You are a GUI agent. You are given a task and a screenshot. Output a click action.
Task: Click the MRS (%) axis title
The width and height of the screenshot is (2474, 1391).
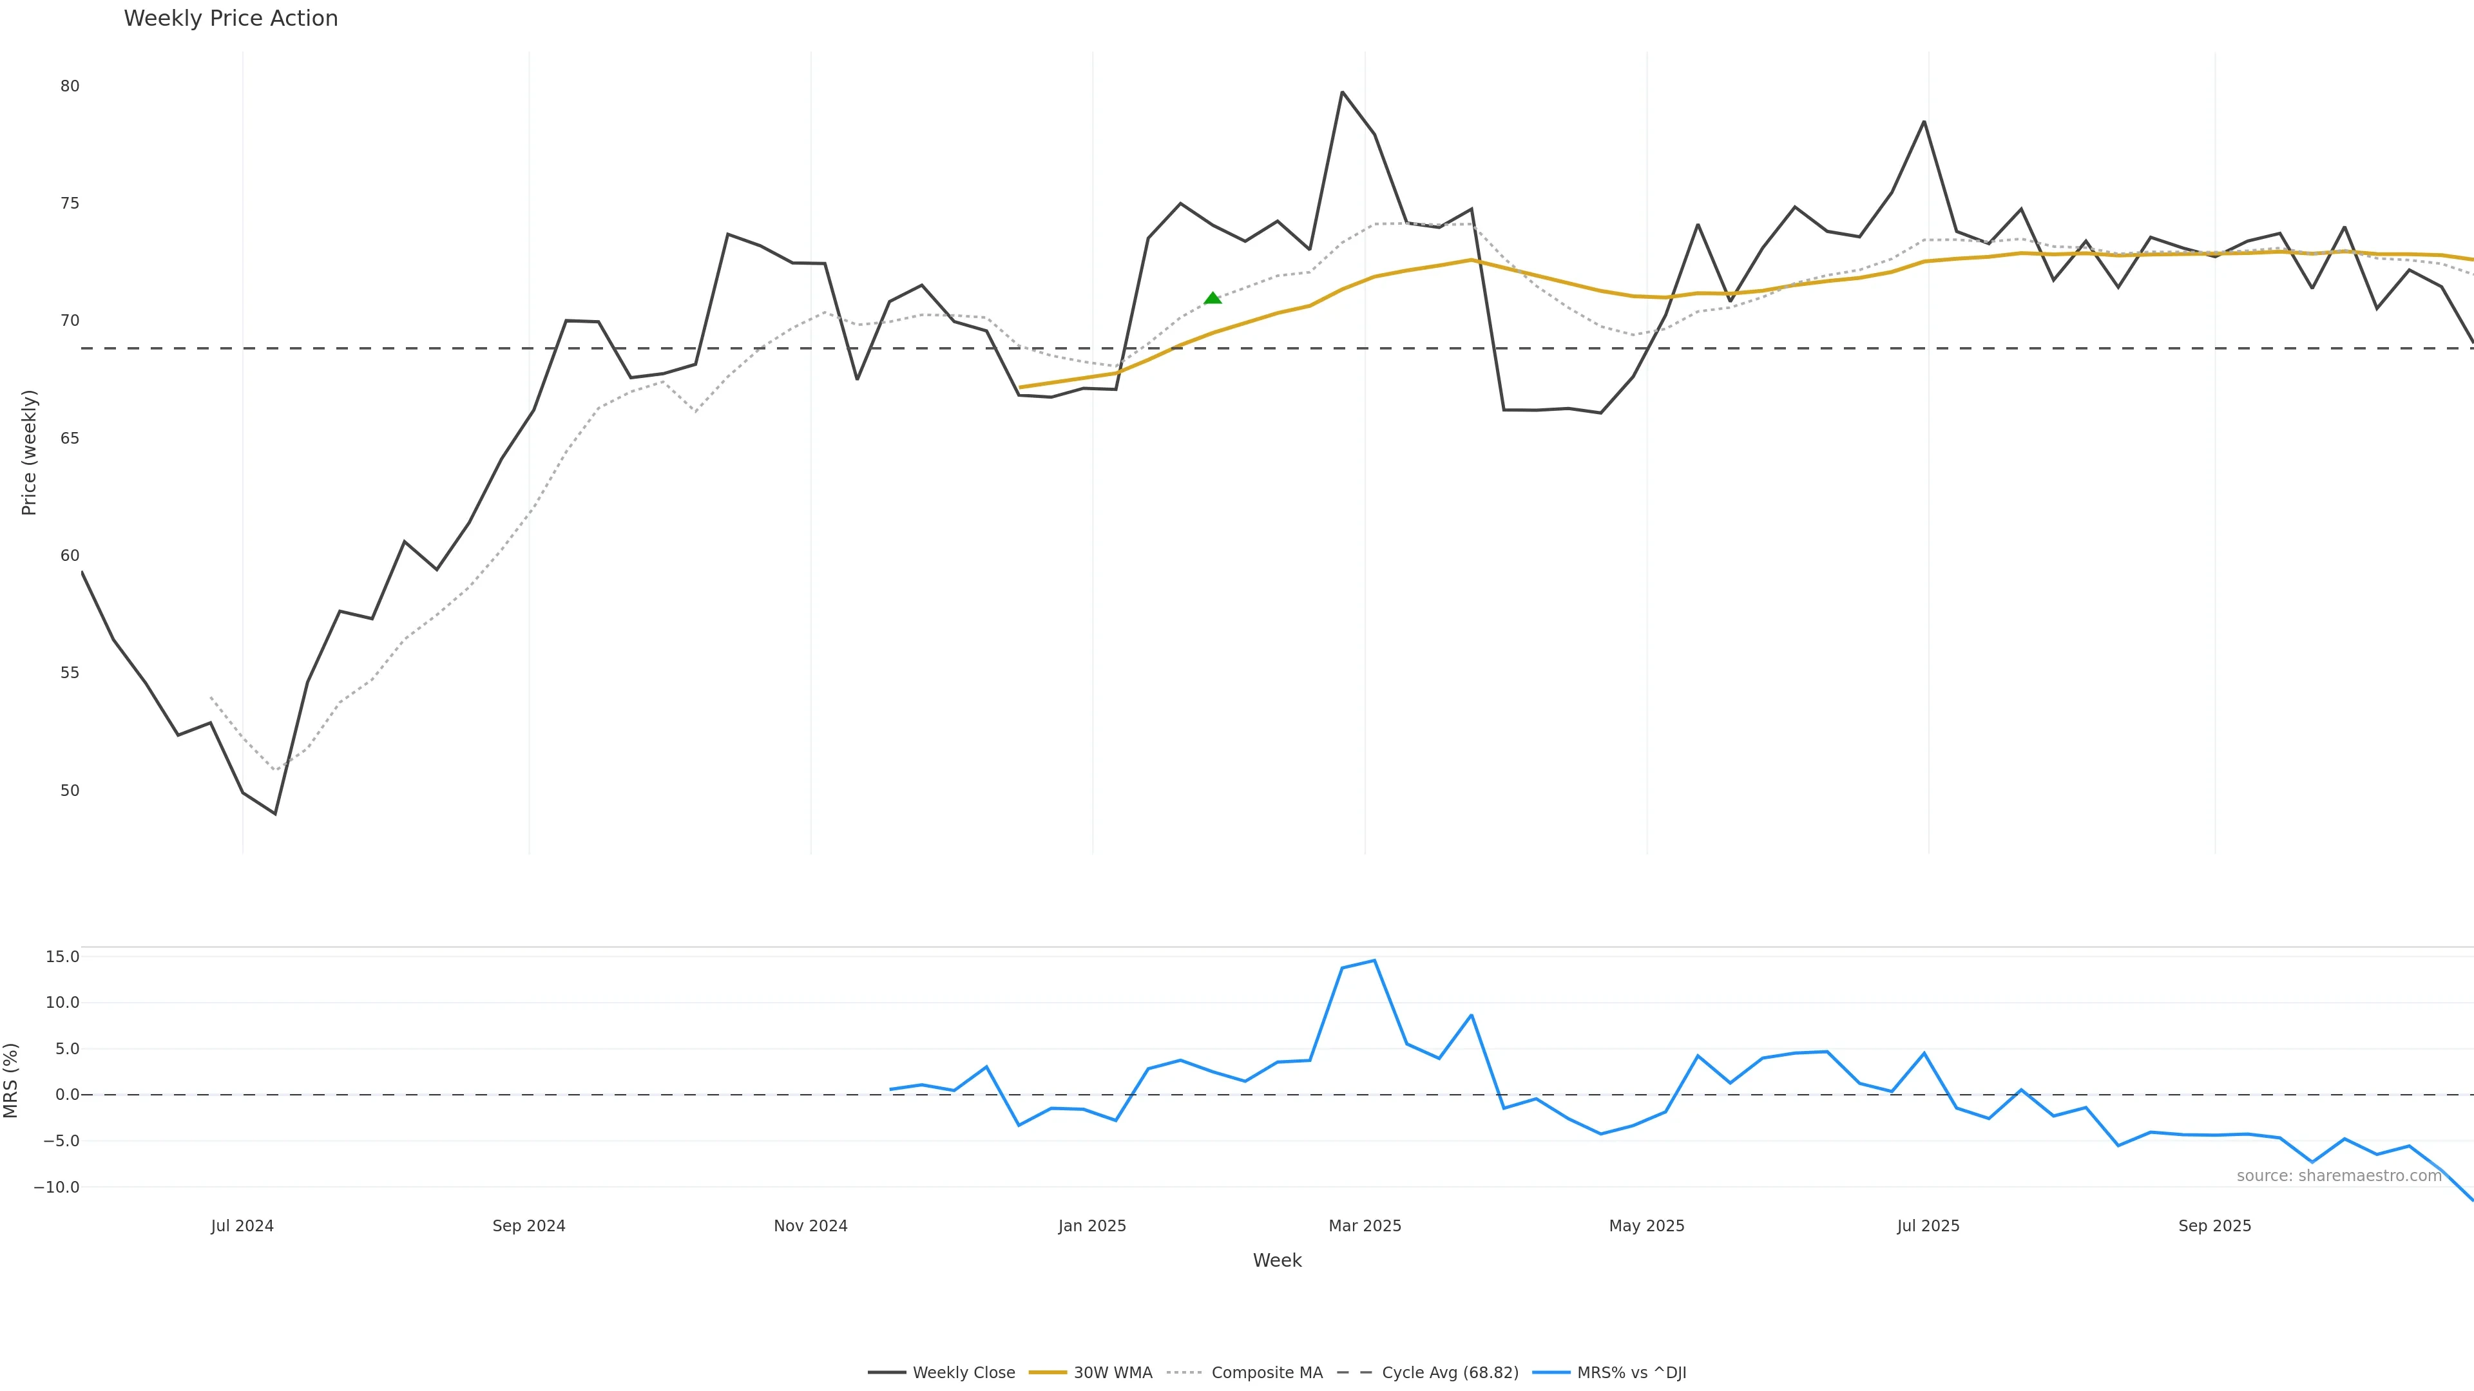click(12, 1080)
